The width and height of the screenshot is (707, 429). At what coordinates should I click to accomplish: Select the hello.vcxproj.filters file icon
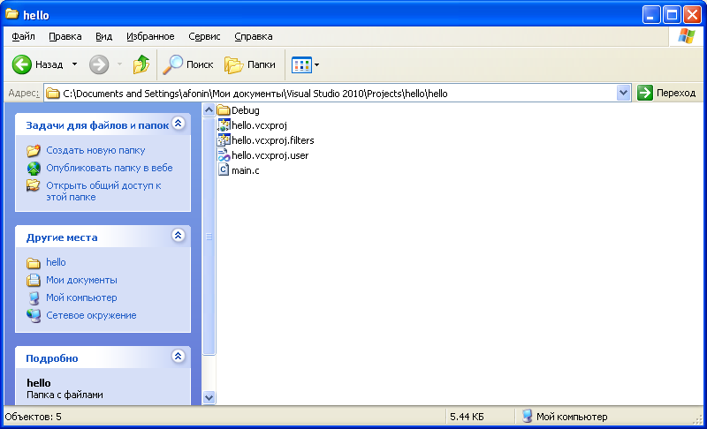click(224, 140)
